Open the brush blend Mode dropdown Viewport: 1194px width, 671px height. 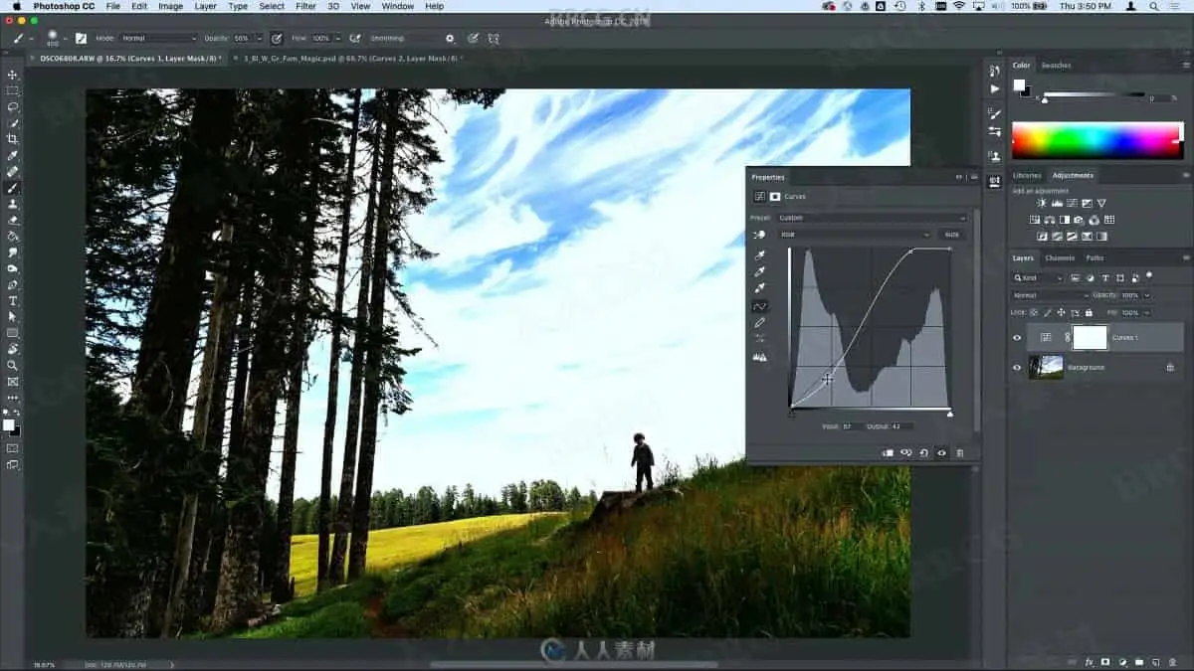point(157,39)
